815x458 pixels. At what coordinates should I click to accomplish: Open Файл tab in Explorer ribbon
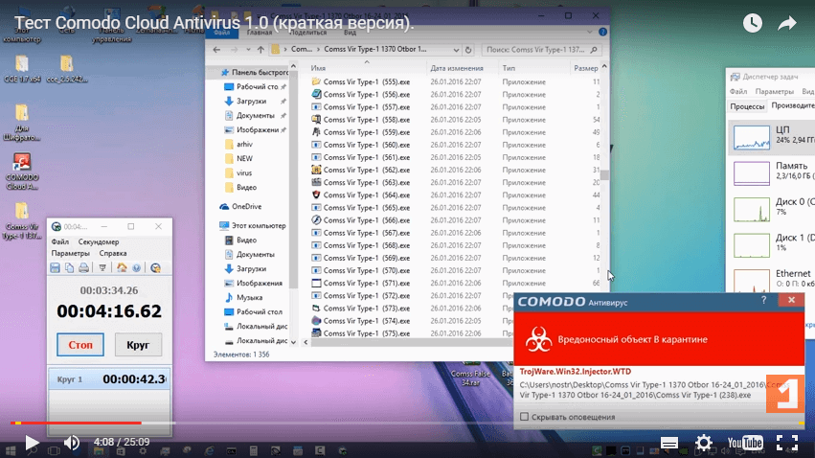222,33
